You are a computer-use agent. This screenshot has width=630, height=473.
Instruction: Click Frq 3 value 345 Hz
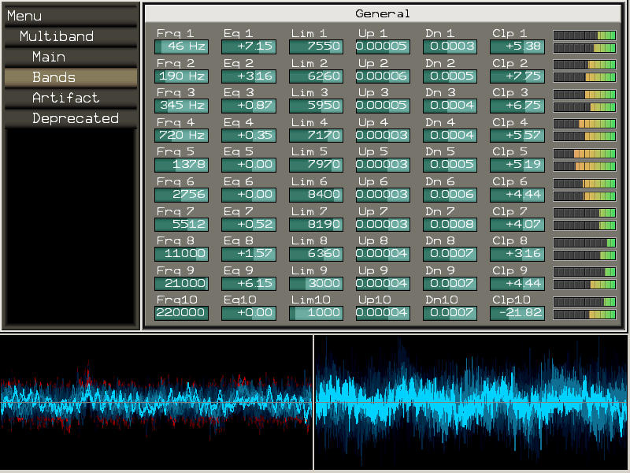pos(182,106)
